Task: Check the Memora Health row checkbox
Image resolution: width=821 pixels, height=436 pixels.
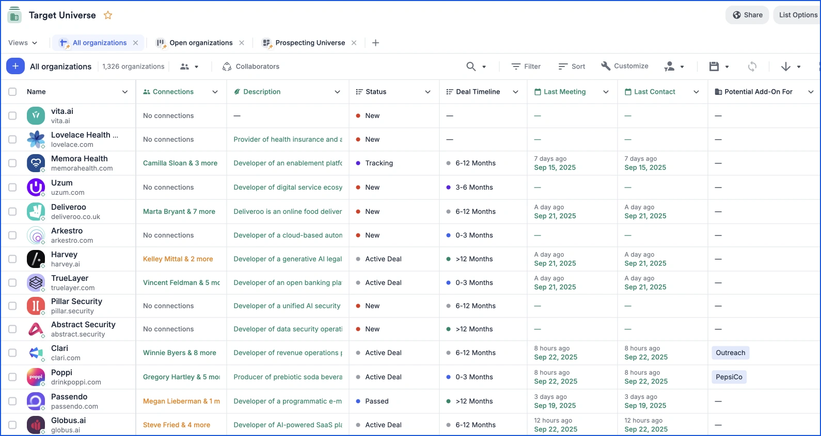Action: 12,163
